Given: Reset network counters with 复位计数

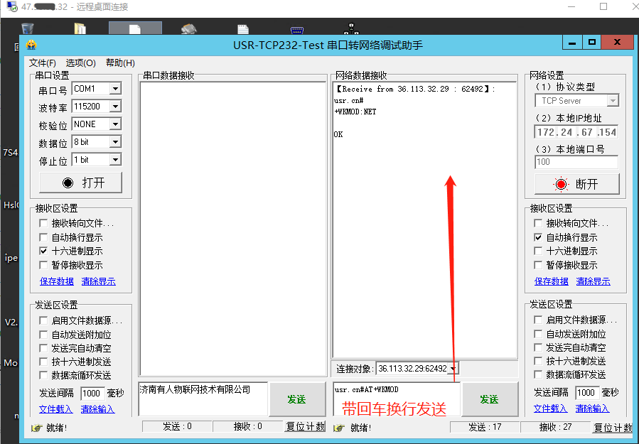Looking at the screenshot, I should point(613,427).
